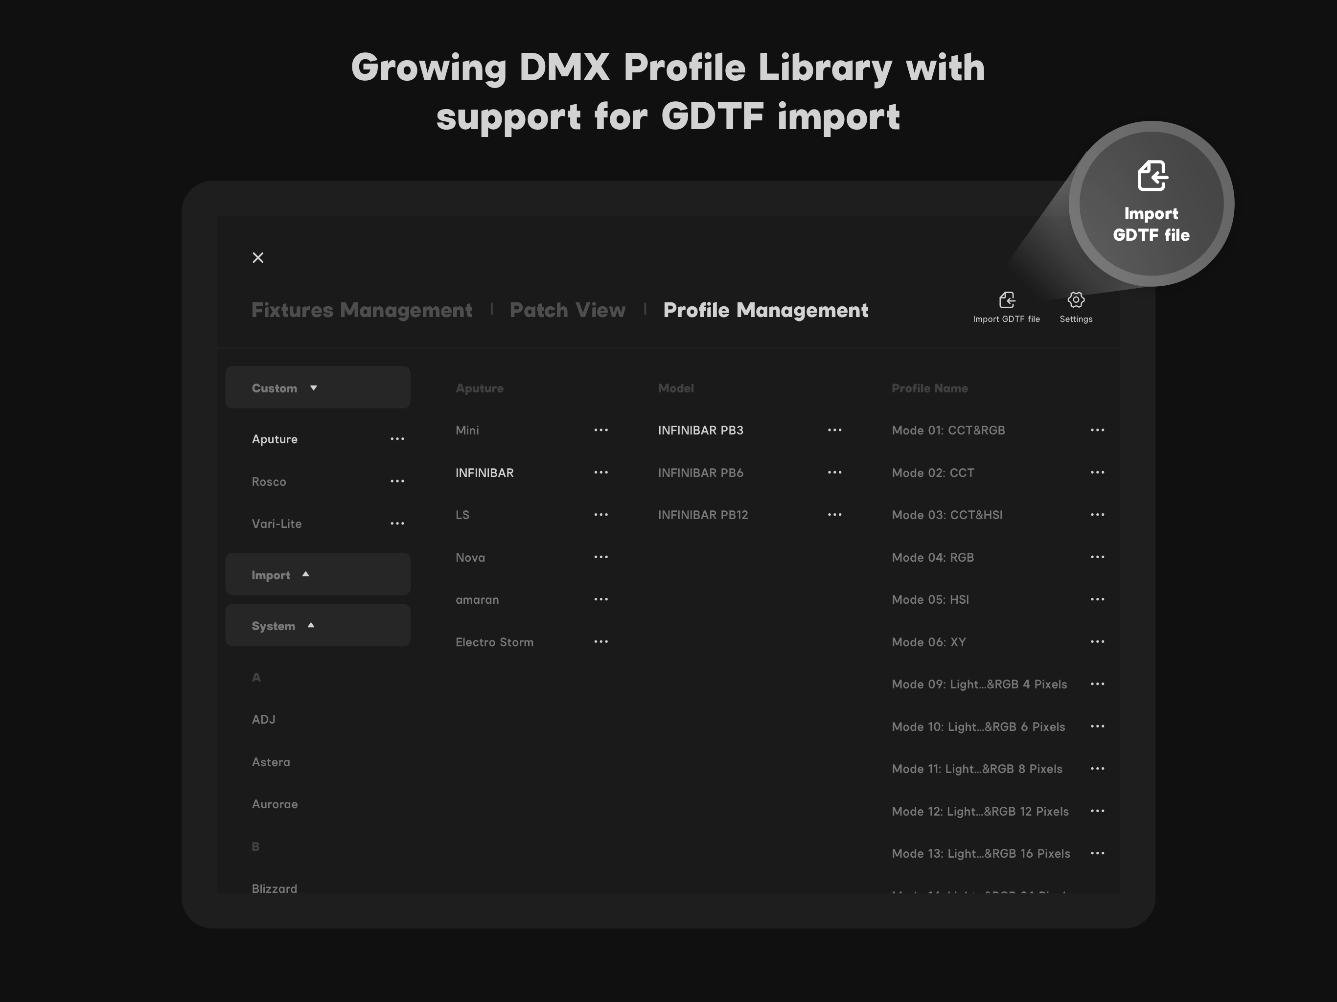Open more options for Mode 09 profile
Viewport: 1337px width, 1002px height.
1098,684
